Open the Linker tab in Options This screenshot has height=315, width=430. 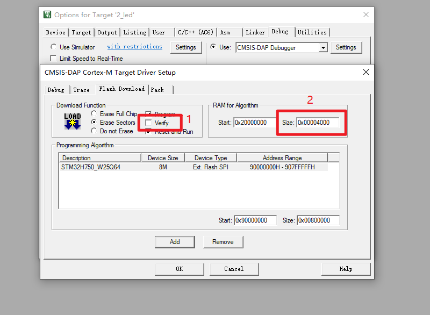[255, 32]
